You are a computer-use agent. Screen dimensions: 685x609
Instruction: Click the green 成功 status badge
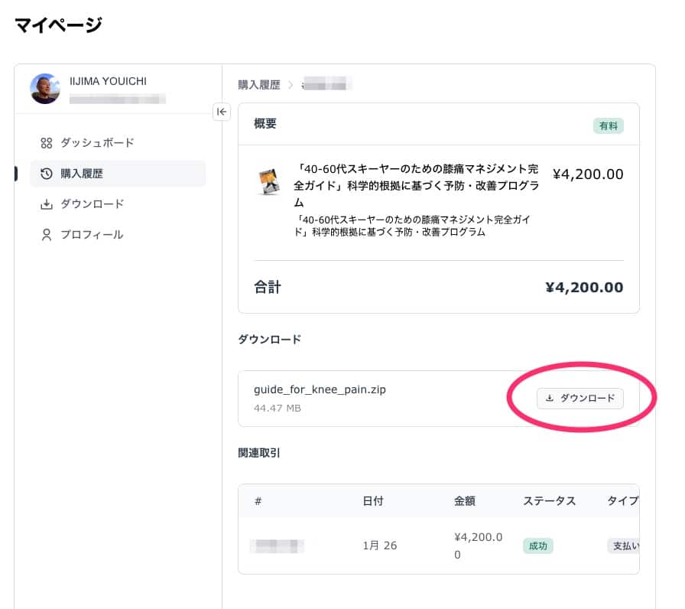click(537, 545)
